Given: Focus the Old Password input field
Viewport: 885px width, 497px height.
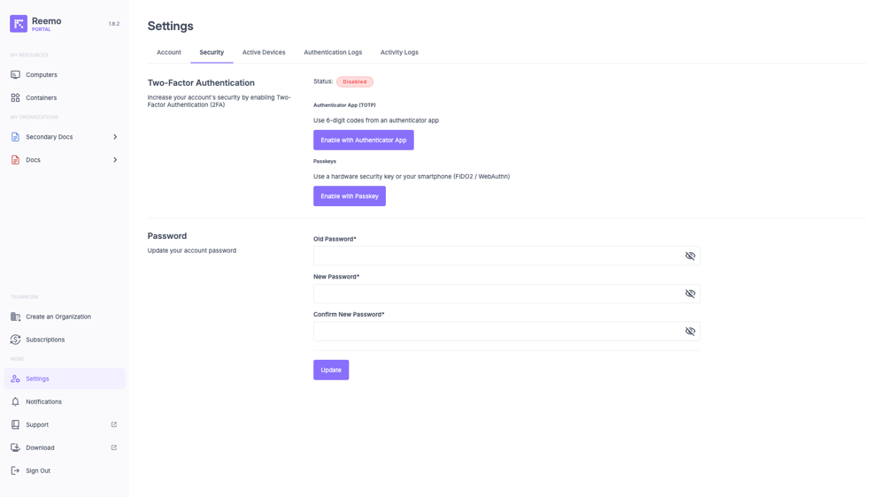Looking at the screenshot, I should [496, 256].
